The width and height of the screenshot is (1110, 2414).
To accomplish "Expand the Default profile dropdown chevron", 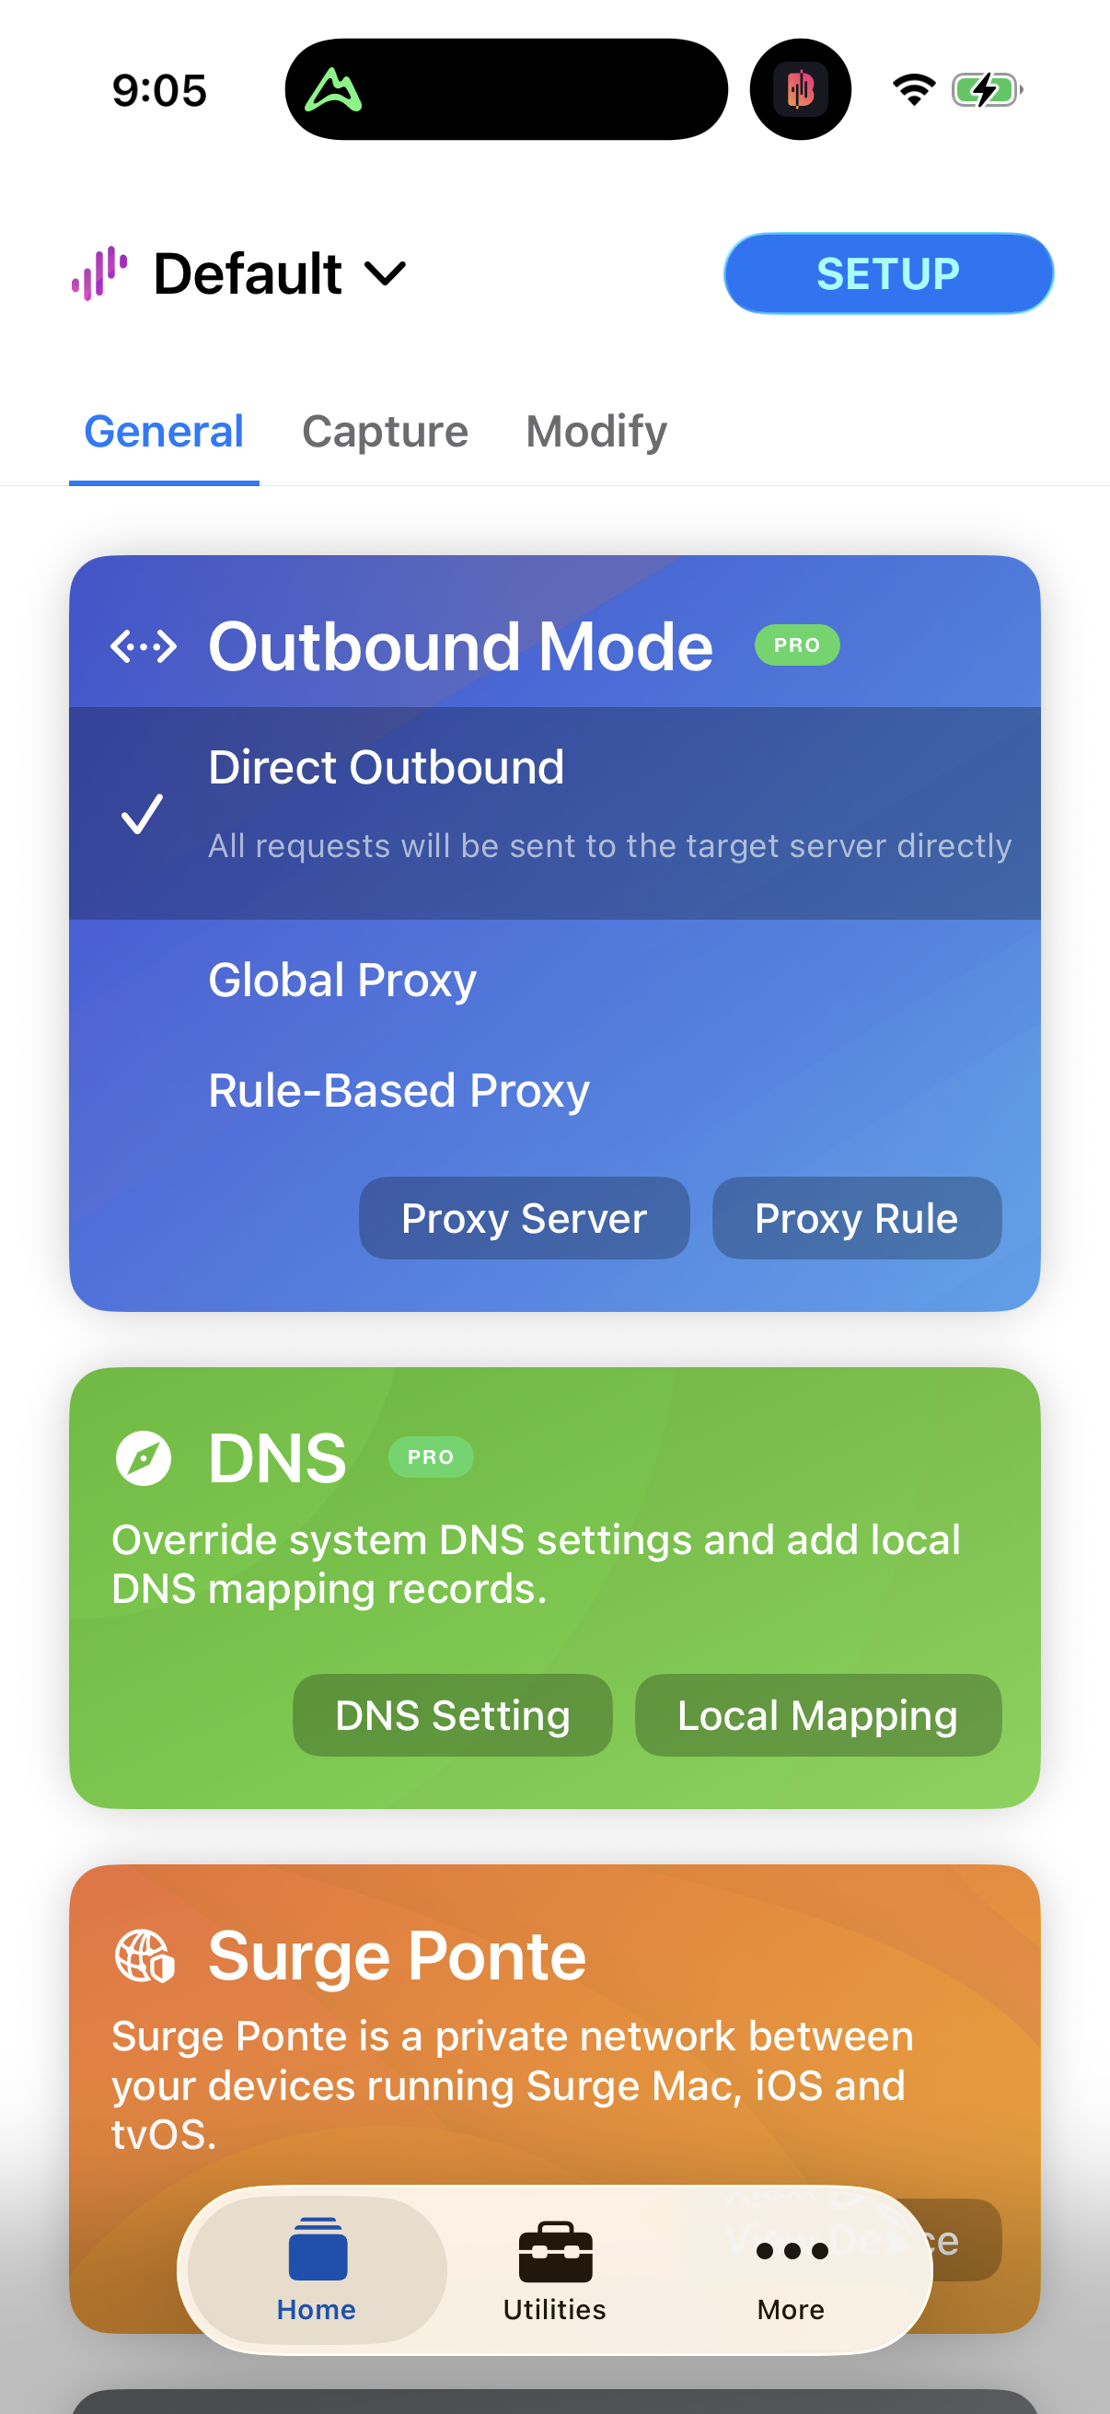I will coord(385,273).
